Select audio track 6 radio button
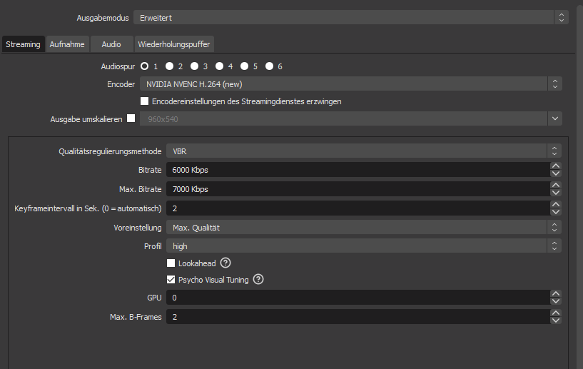 point(269,66)
